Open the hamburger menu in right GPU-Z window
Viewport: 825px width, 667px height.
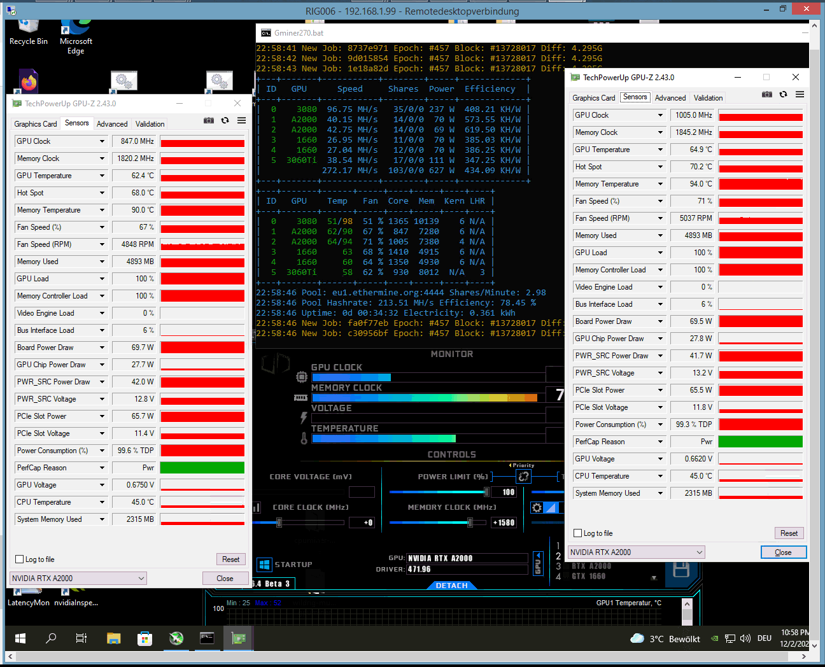click(x=800, y=94)
